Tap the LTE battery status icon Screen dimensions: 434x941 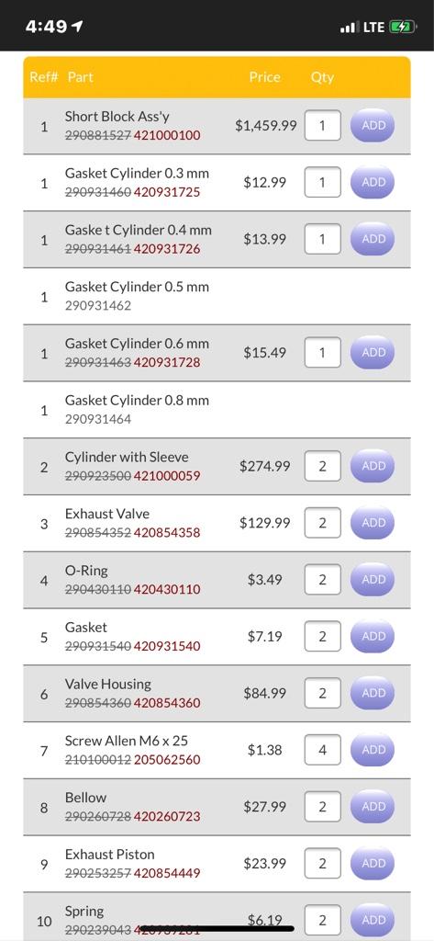pyautogui.click(x=402, y=27)
